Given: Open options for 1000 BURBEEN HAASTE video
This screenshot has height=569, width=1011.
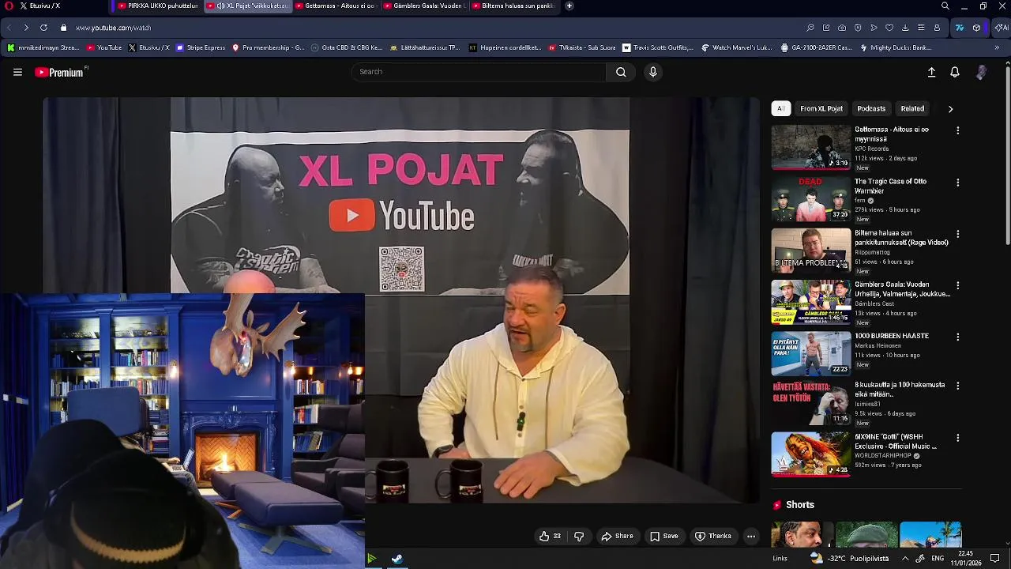Looking at the screenshot, I should click(x=958, y=337).
